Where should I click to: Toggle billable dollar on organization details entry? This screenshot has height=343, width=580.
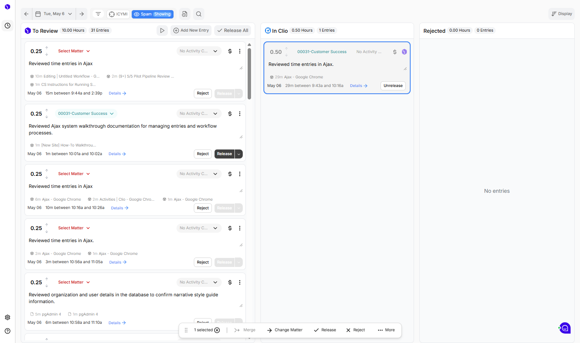230,282
